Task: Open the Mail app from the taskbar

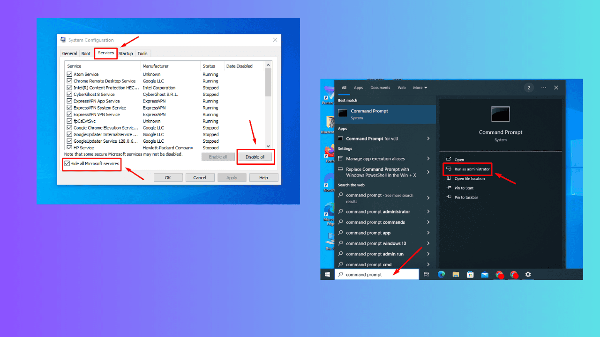Action: (485, 274)
